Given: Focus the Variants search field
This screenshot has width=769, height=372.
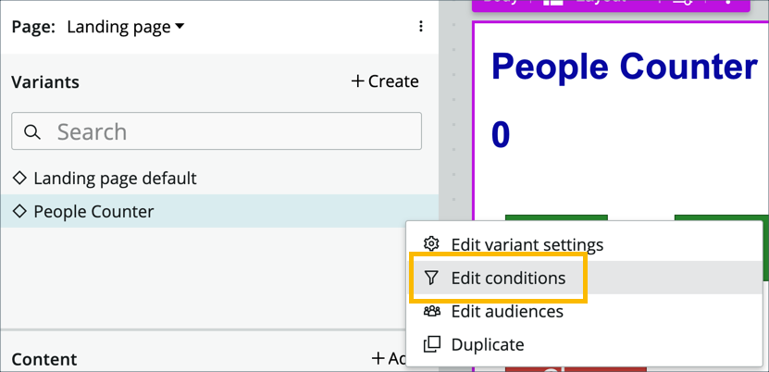Looking at the screenshot, I should [231, 131].
